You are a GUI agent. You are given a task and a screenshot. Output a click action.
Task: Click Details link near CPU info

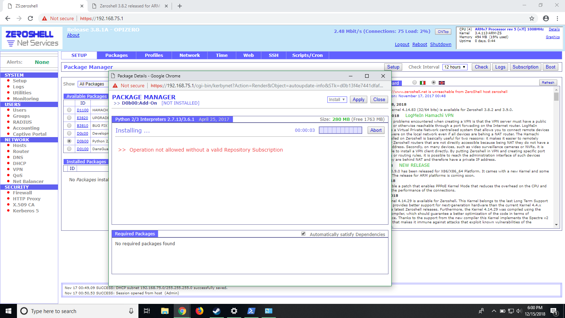click(554, 29)
